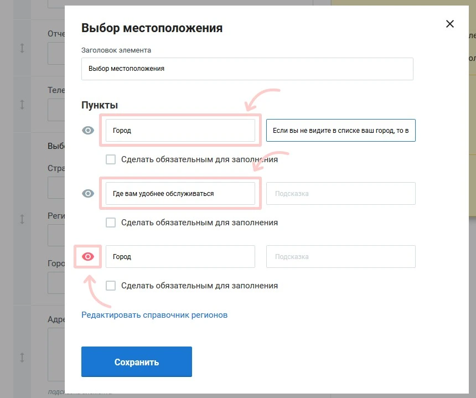The width and height of the screenshot is (476, 398).
Task: Click the reorder arrow beside the 'Адре…' field
Action: (x=22, y=357)
